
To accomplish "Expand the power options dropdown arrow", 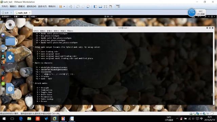I will click(x=64, y=6).
